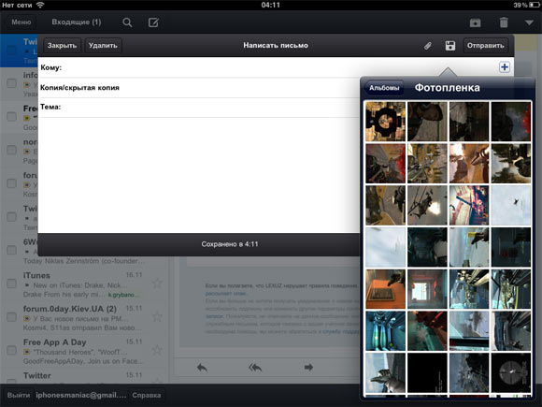Screen dimensions: 542x407
Task: Select the round scope on black thumbnail
Action: coord(511,372)
